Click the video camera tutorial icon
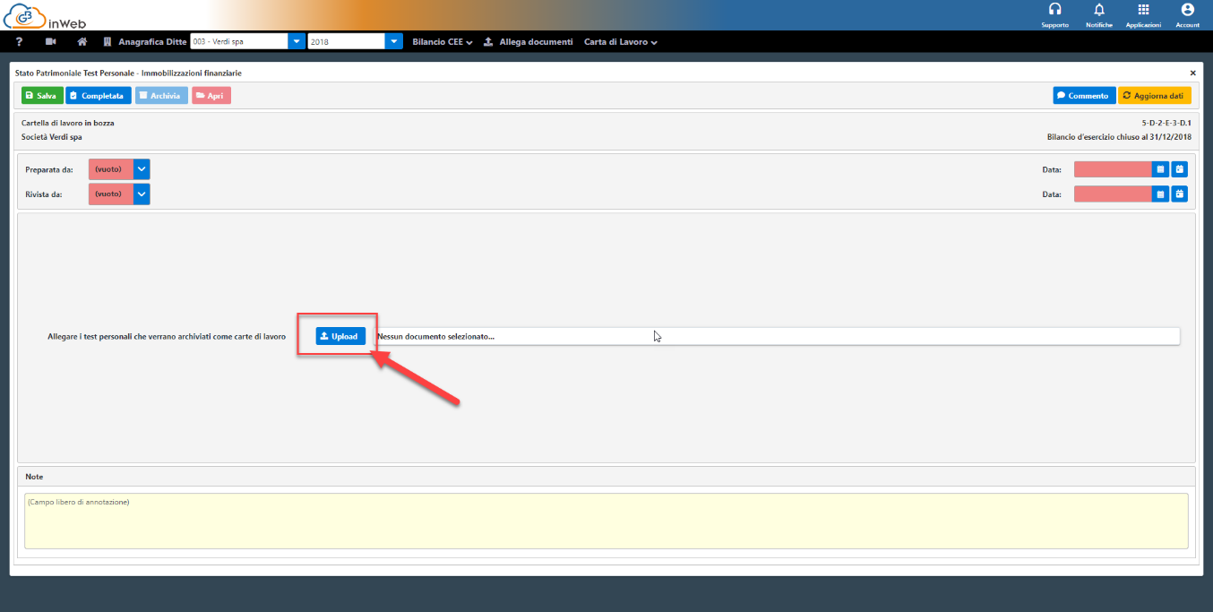The image size is (1213, 612). [x=50, y=41]
